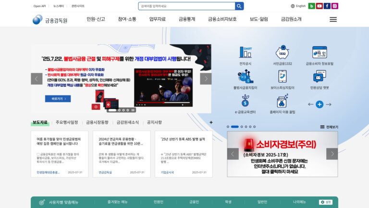This screenshot has height=208, width=369.
Task: Expand quick links with blue plus button
Action: [x=320, y=104]
